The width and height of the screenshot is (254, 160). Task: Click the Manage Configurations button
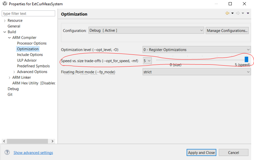click(227, 31)
